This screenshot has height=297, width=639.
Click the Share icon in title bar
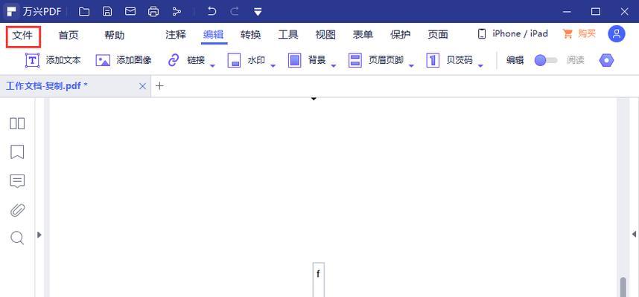[177, 11]
